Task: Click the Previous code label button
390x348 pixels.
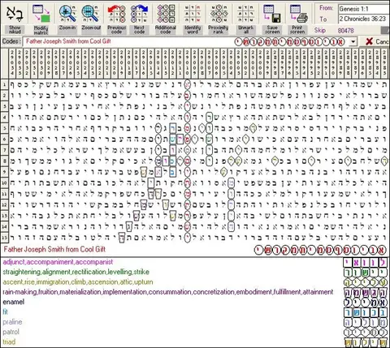Action: point(117,30)
